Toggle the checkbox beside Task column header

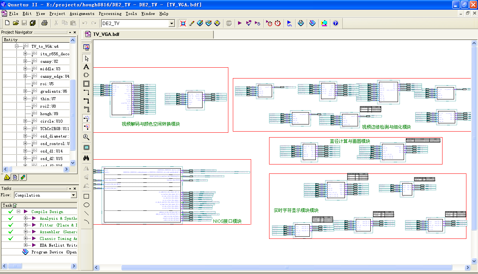tap(15, 206)
